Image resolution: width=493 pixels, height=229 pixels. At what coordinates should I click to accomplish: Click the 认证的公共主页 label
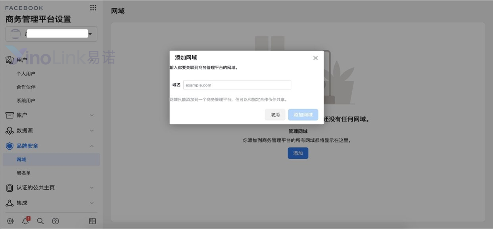click(36, 187)
